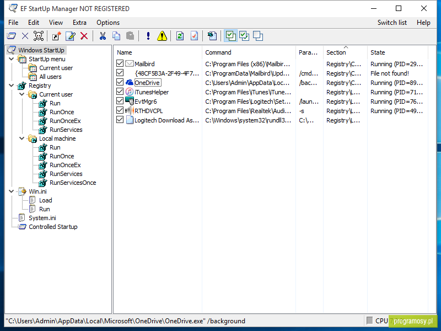Screen dimensions: 441x331
Task: Select RunServicesOnce in the registry tree
Action: pyautogui.click(x=73, y=183)
